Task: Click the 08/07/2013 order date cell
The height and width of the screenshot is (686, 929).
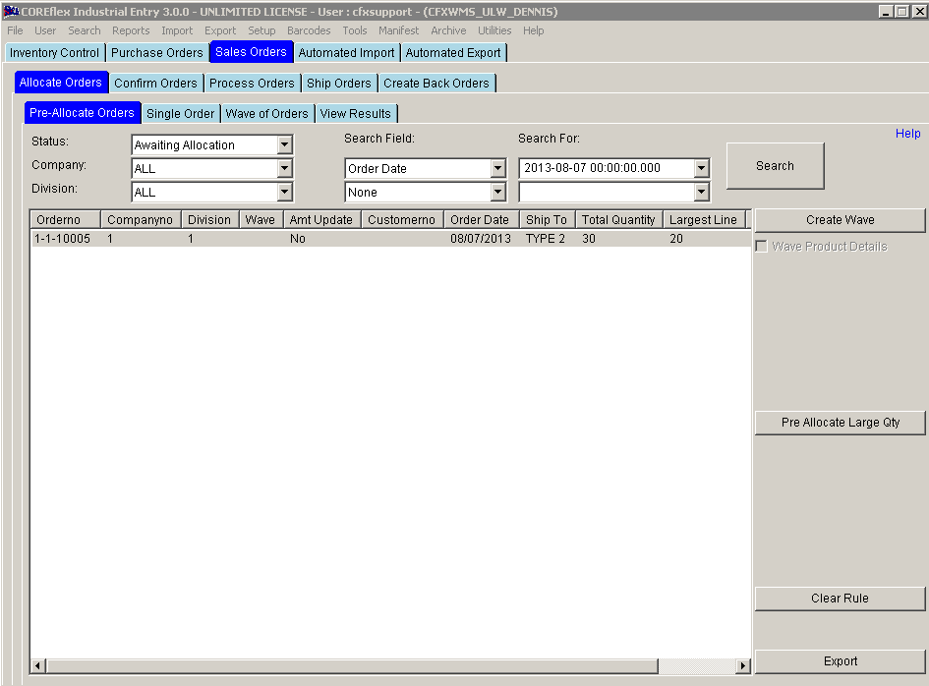Action: click(481, 239)
